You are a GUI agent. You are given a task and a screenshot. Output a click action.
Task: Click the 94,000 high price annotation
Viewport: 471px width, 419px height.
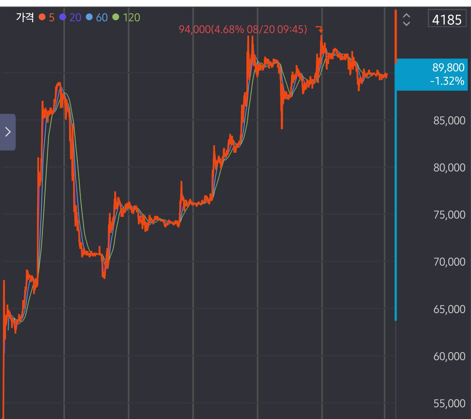coord(243,29)
